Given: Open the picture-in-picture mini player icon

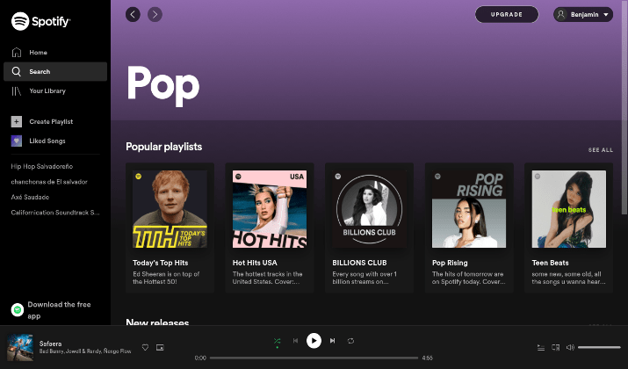Looking at the screenshot, I should [160, 347].
